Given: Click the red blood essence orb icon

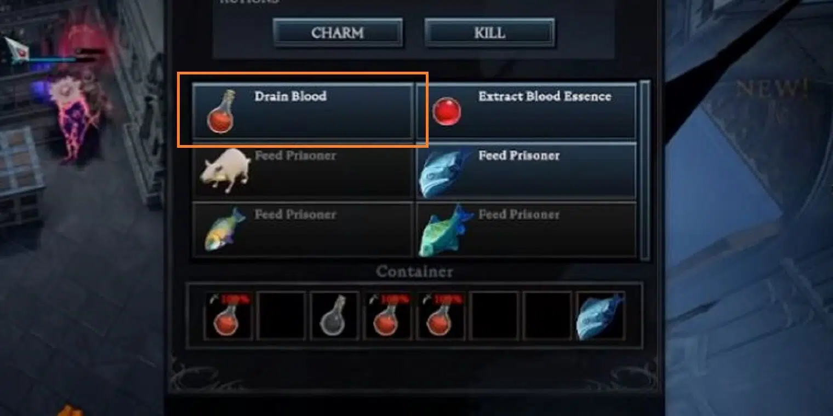Looking at the screenshot, I should tap(447, 111).
